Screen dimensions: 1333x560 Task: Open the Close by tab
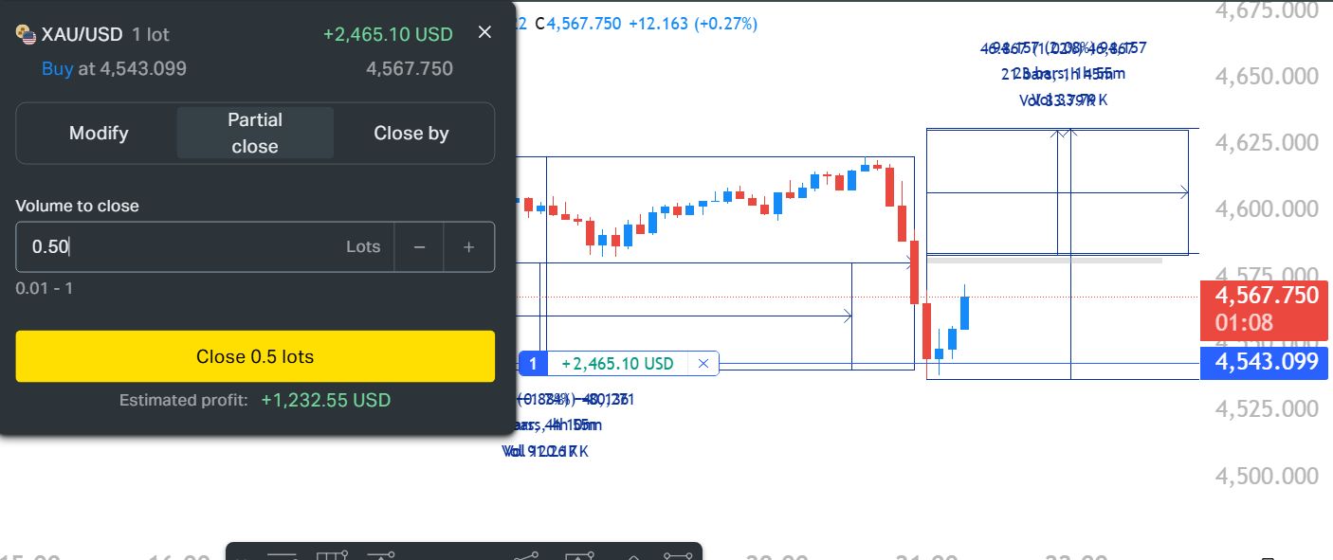411,134
